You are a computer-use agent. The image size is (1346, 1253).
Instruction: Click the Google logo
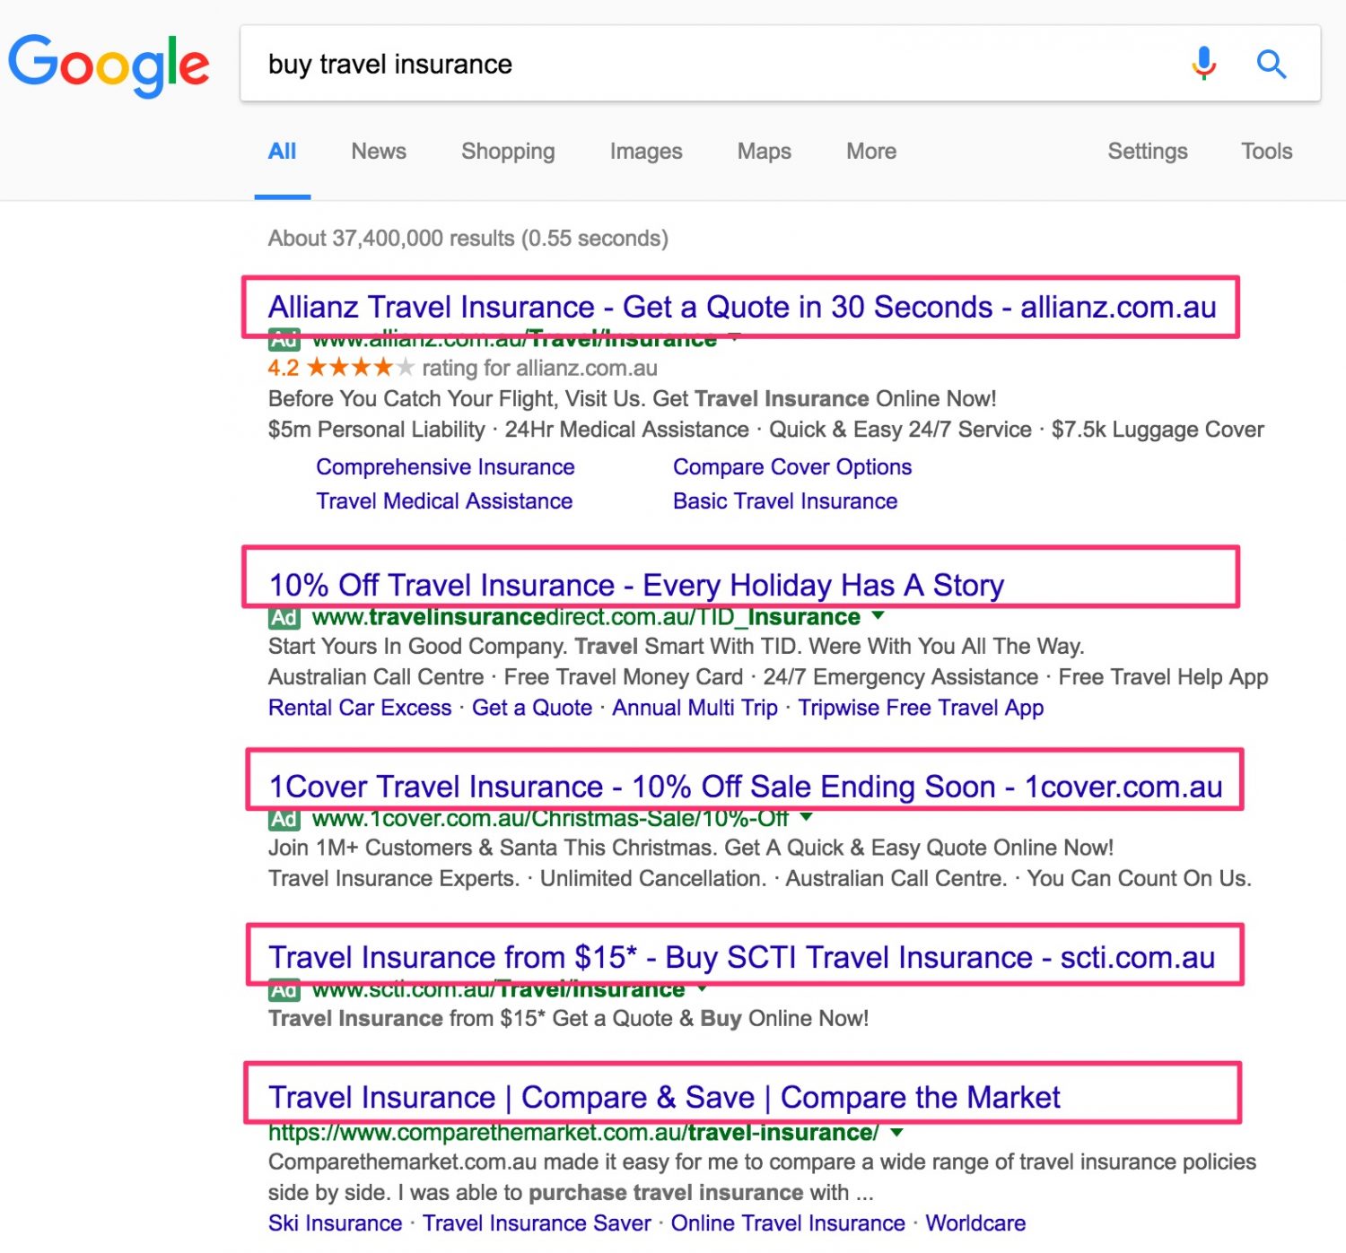[x=109, y=65]
